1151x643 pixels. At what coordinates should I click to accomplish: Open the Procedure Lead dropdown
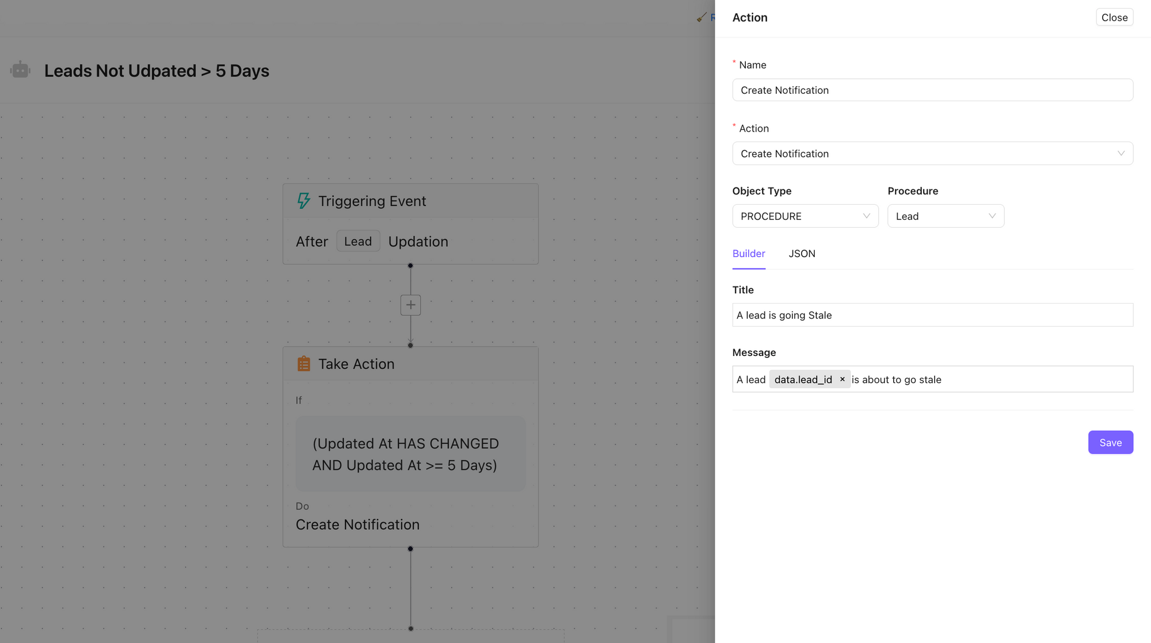tap(945, 216)
